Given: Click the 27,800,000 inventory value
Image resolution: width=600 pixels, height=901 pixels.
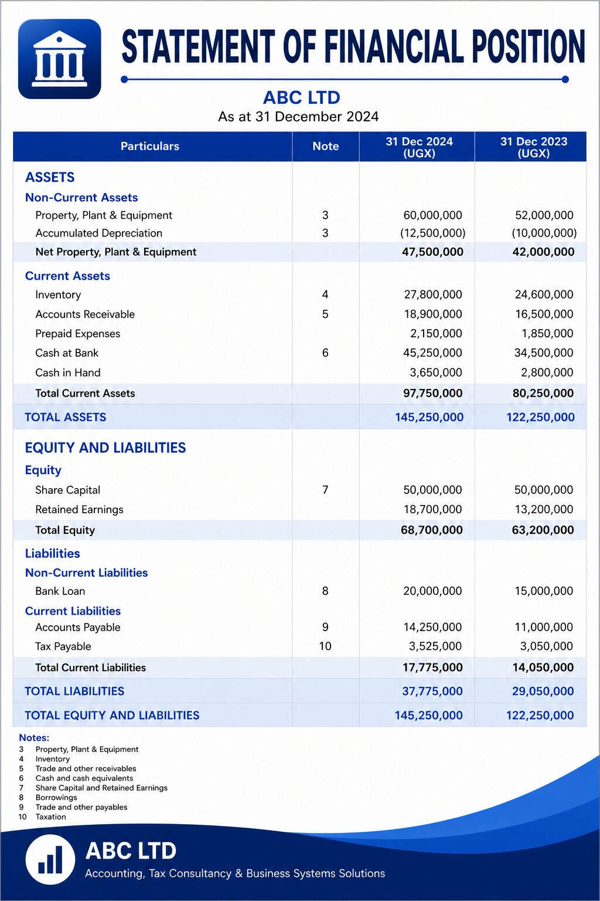Looking at the screenshot, I should [x=433, y=294].
